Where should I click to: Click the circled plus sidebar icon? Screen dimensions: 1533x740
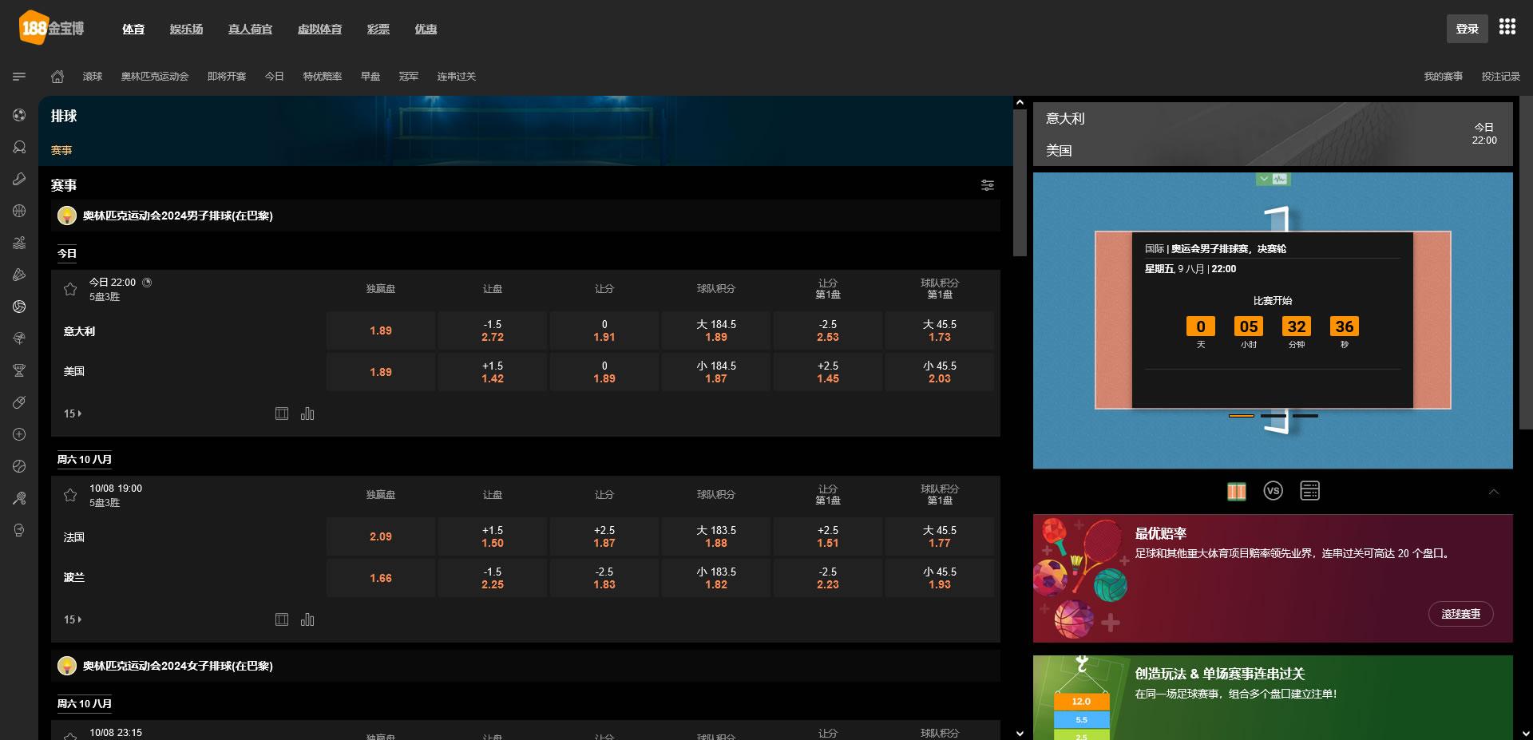click(x=19, y=434)
